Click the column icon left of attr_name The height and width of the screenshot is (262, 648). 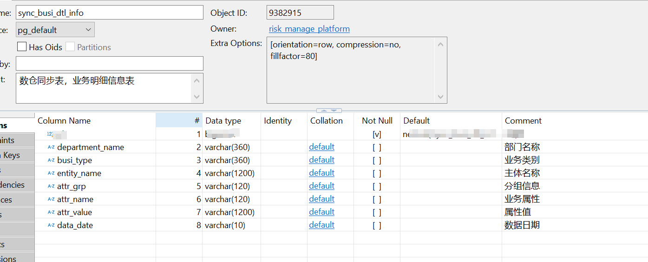51,199
